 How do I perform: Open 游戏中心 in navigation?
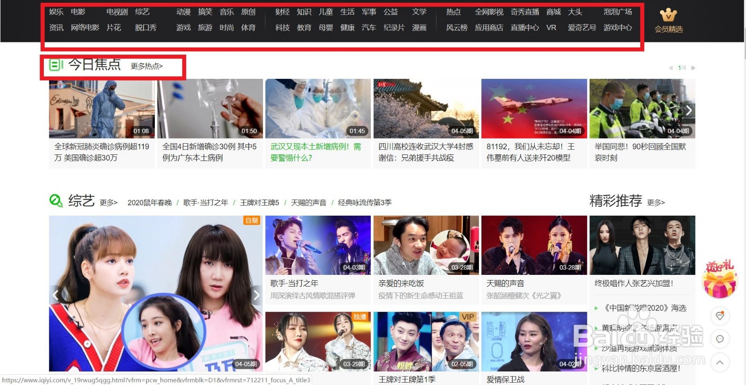click(x=618, y=28)
